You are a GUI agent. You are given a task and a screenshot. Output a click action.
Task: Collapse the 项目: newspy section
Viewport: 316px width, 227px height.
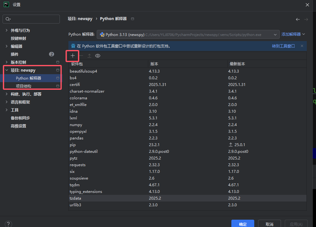pyautogui.click(x=7, y=70)
